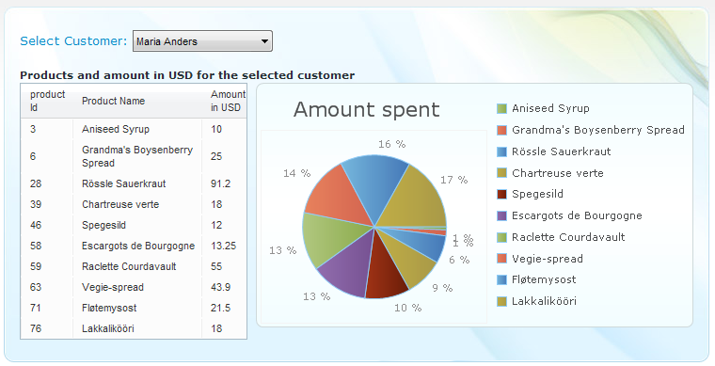Click Lakkalikööri legend color swatch

tap(501, 301)
